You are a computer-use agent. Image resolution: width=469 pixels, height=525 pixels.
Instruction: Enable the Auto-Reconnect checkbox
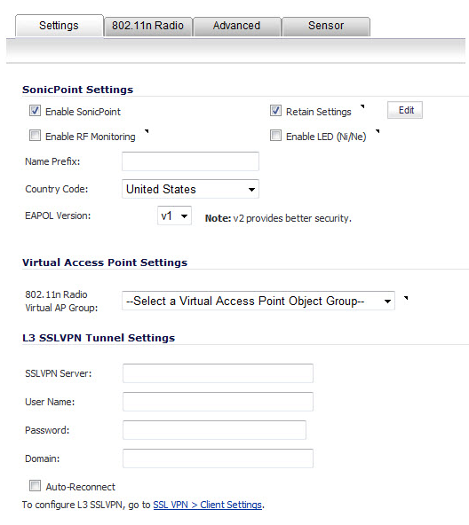[35, 485]
